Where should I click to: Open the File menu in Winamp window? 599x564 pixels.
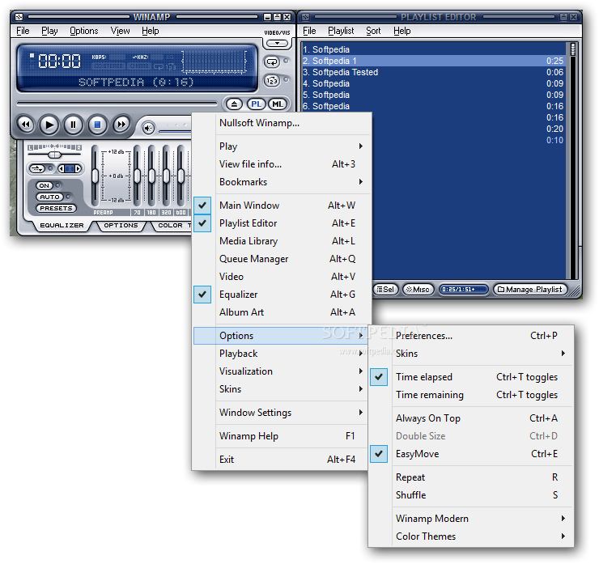(x=23, y=31)
